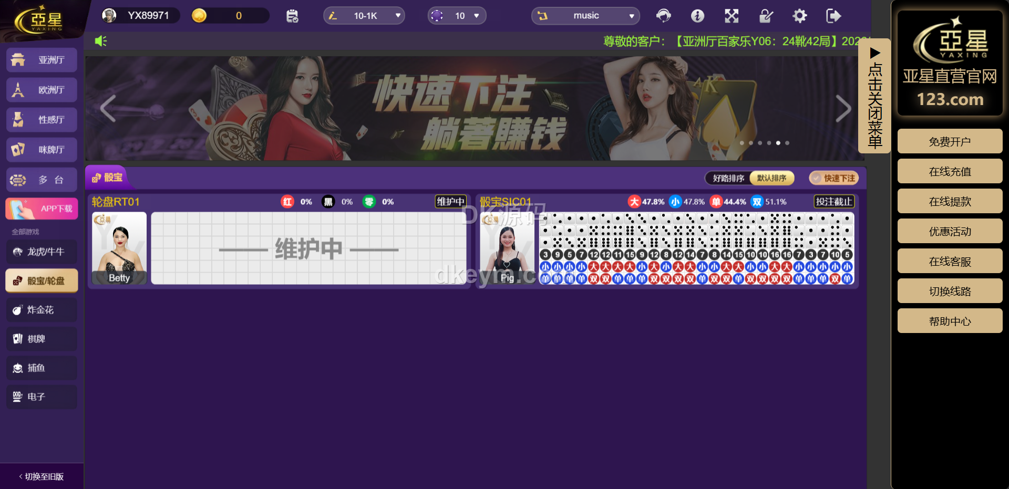The image size is (1009, 489).
Task: Click the 在线充值 button
Action: [x=950, y=172]
